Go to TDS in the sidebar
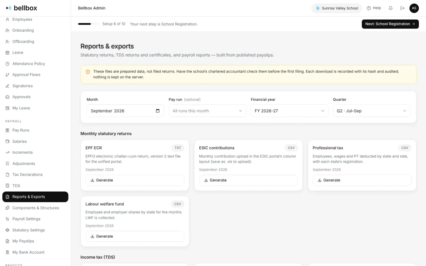This screenshot has width=426, height=266. click(x=35, y=186)
